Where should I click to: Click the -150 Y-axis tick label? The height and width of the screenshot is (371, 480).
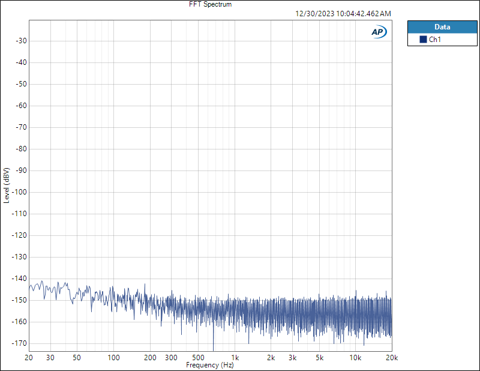pos(19,300)
